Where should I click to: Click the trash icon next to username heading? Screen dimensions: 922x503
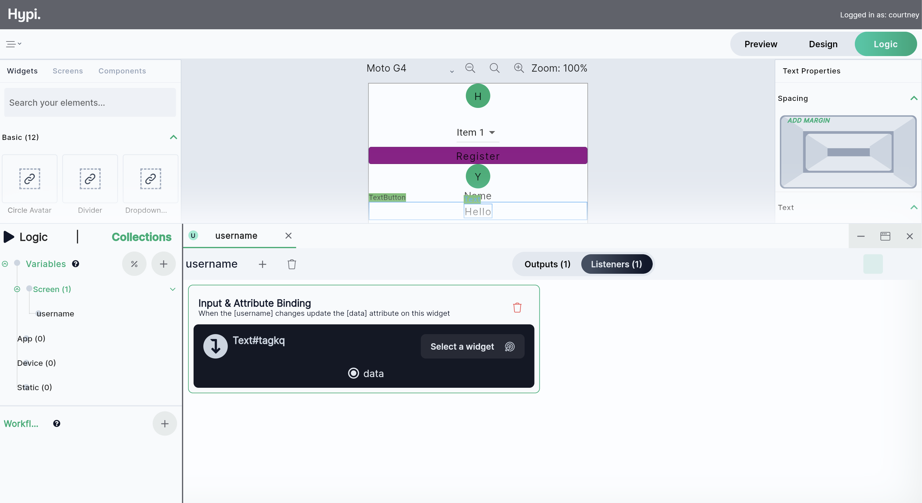click(x=292, y=264)
